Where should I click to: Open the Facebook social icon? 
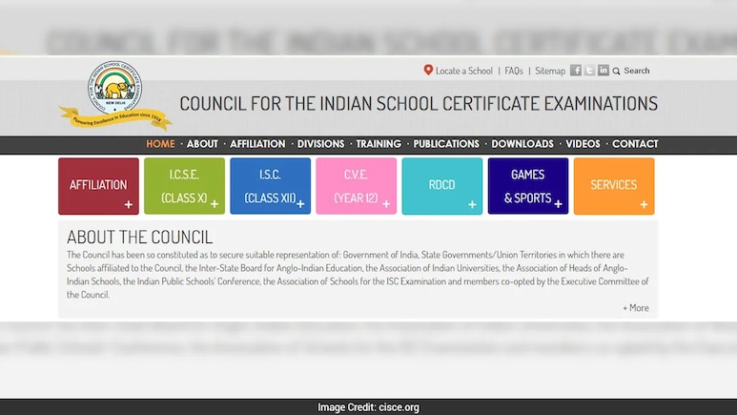(576, 70)
